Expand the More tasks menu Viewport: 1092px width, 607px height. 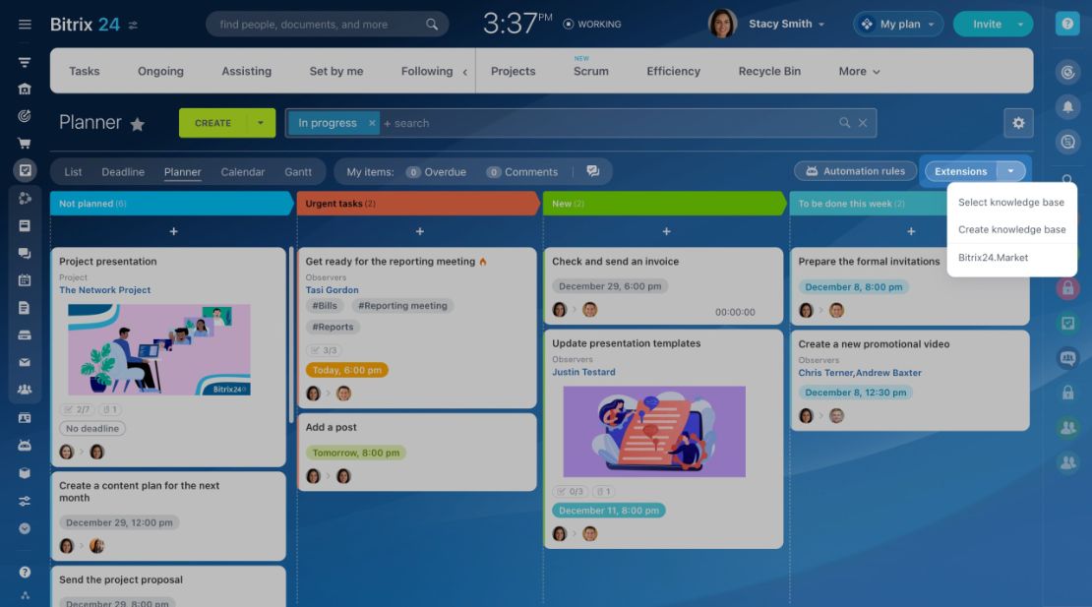(x=860, y=71)
